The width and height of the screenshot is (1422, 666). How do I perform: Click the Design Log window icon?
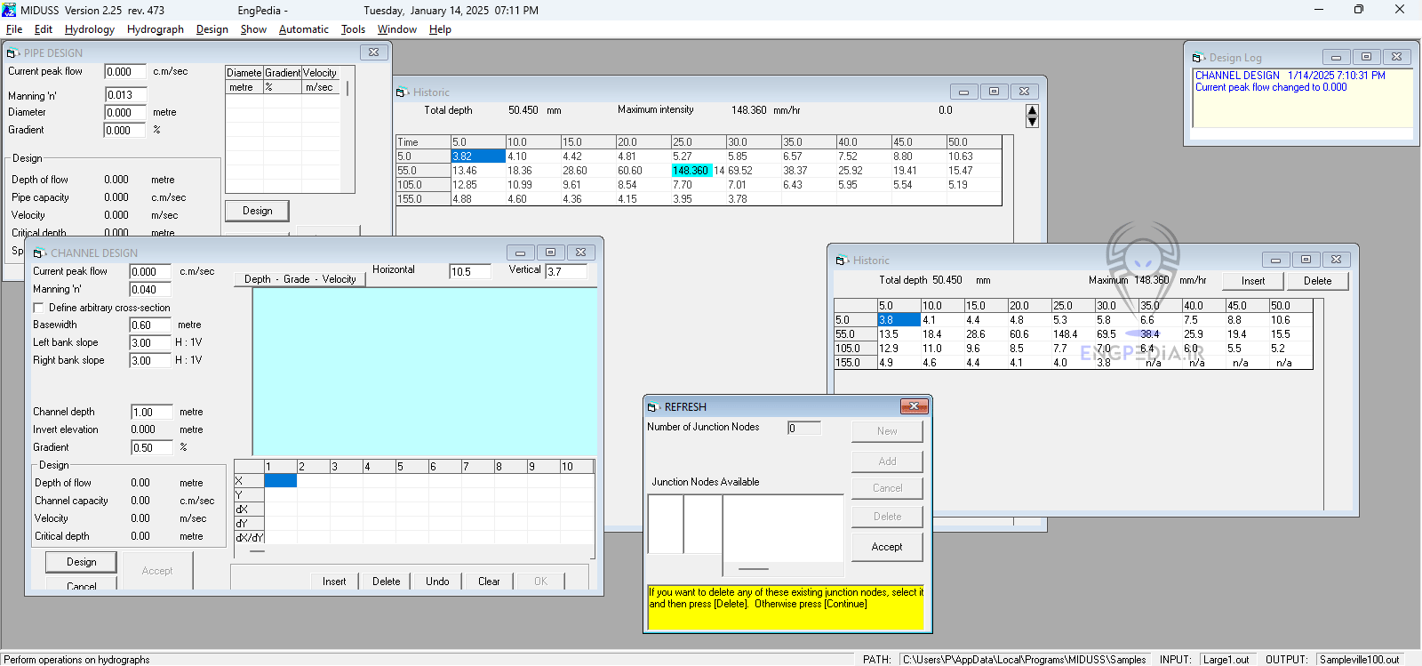(x=1198, y=58)
